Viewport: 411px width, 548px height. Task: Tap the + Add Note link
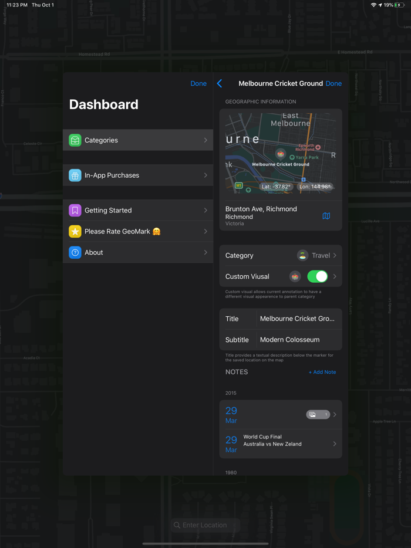pyautogui.click(x=322, y=372)
